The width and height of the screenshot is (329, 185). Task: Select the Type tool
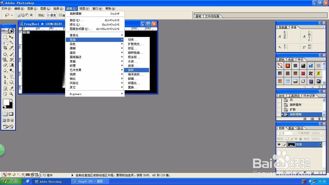click(x=11, y=77)
